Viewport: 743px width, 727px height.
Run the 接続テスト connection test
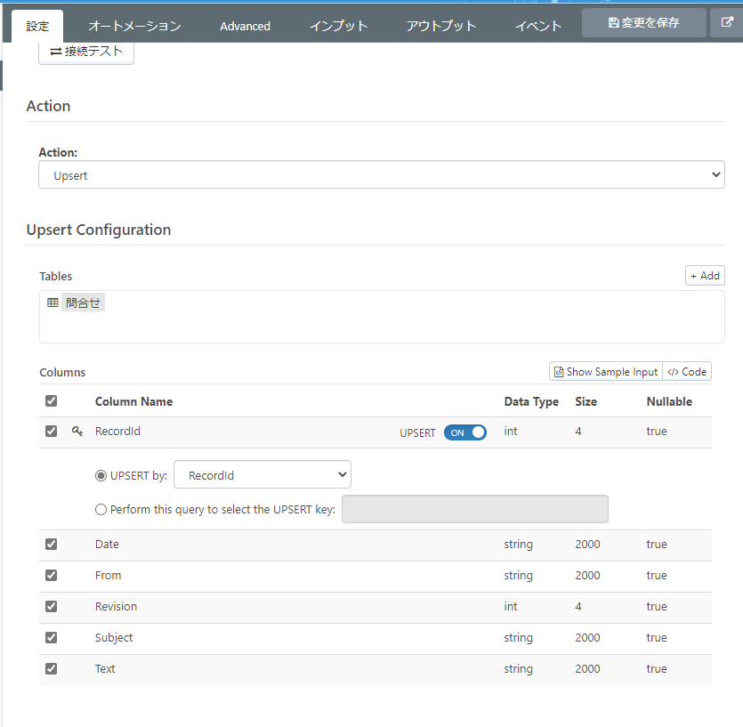86,53
